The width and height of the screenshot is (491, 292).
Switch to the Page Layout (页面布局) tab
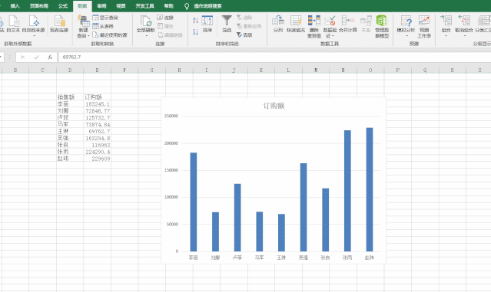[39, 6]
